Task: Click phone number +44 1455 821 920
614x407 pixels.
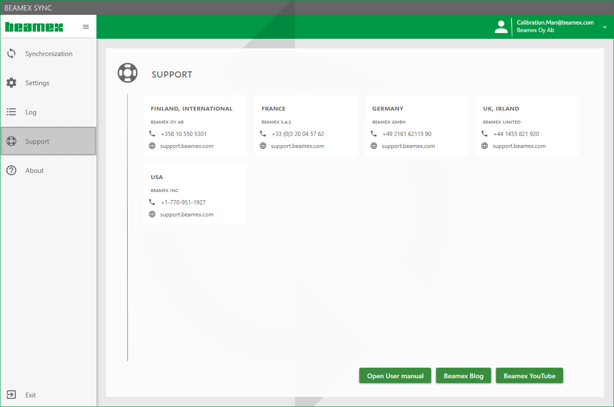Action: click(516, 134)
